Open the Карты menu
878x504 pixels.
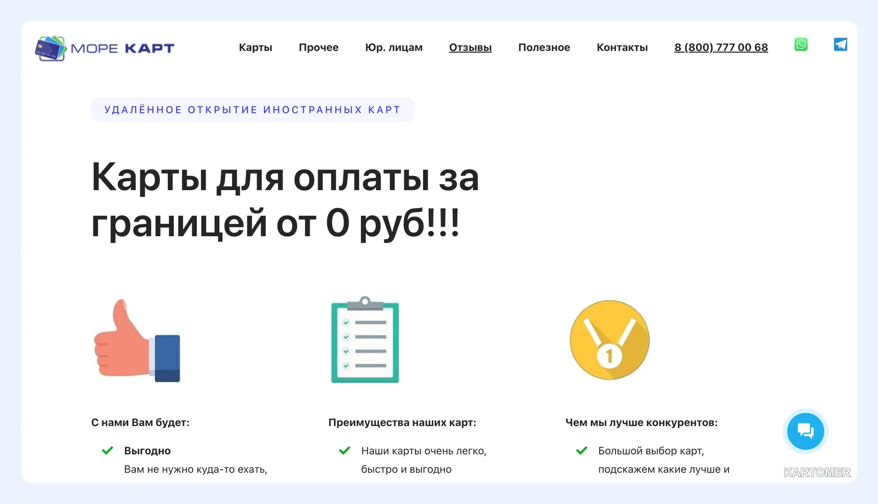click(255, 47)
